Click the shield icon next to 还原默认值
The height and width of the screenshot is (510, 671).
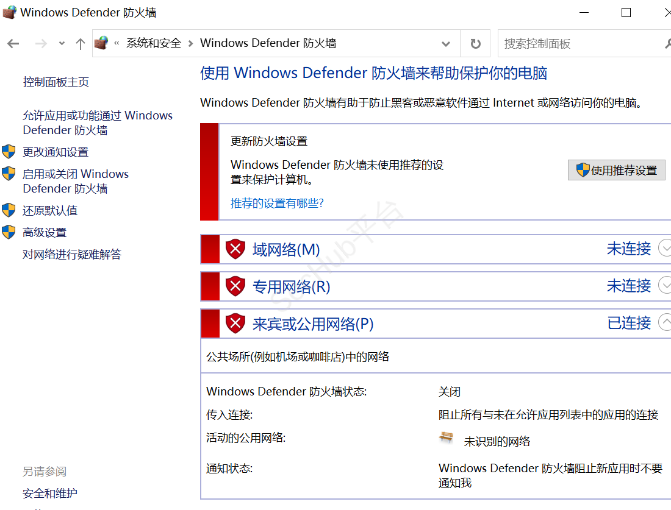(x=8, y=210)
